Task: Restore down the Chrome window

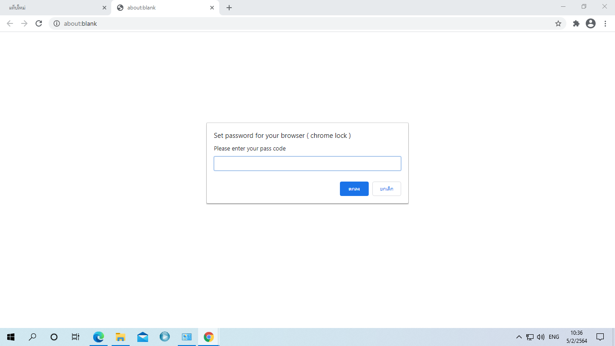Action: pyautogui.click(x=584, y=6)
